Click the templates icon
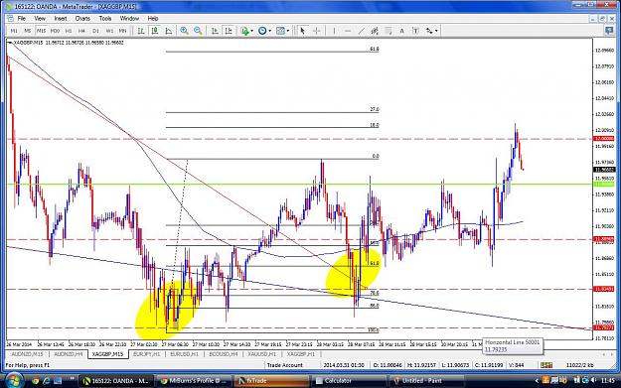The width and height of the screenshot is (621, 388). tap(280, 31)
